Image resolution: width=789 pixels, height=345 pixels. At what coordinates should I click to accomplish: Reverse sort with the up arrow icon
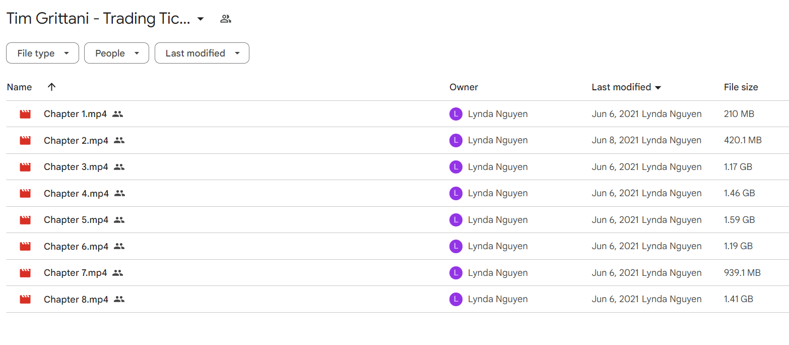(x=51, y=87)
